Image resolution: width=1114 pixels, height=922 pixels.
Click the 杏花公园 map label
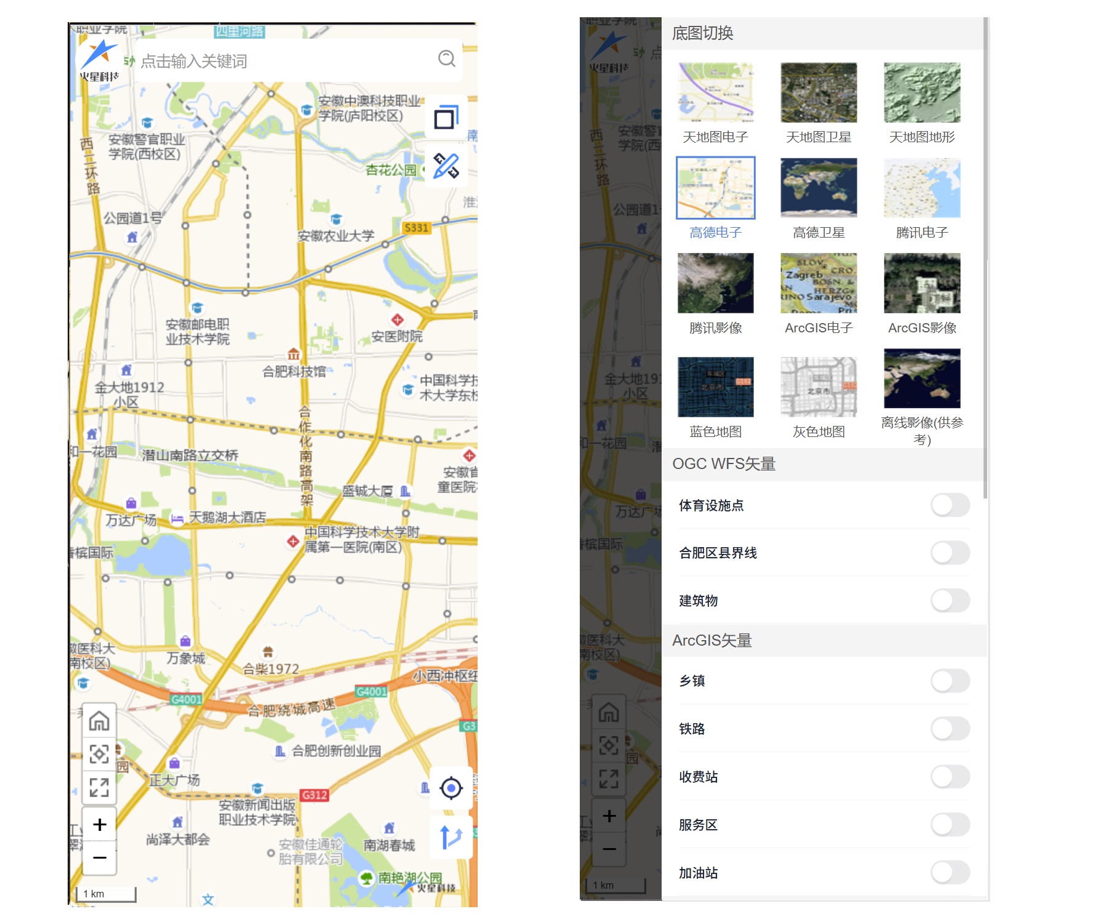coord(391,170)
